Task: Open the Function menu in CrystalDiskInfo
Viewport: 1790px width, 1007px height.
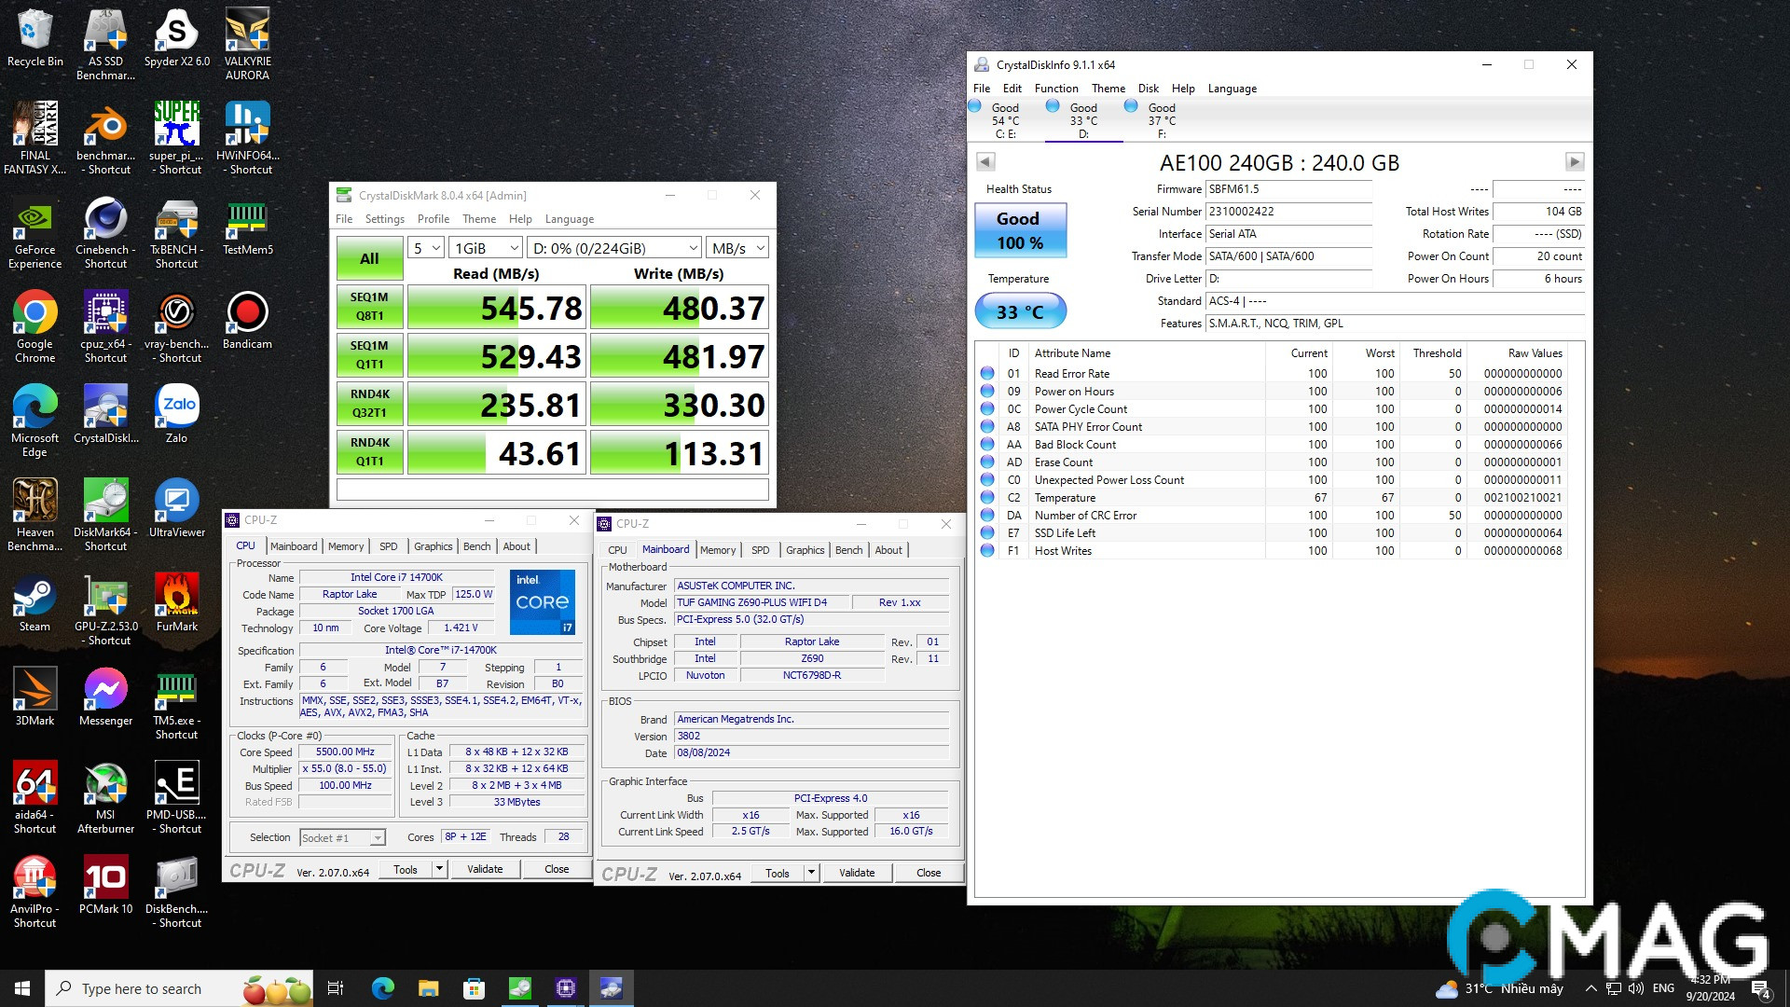Action: coord(1056,88)
